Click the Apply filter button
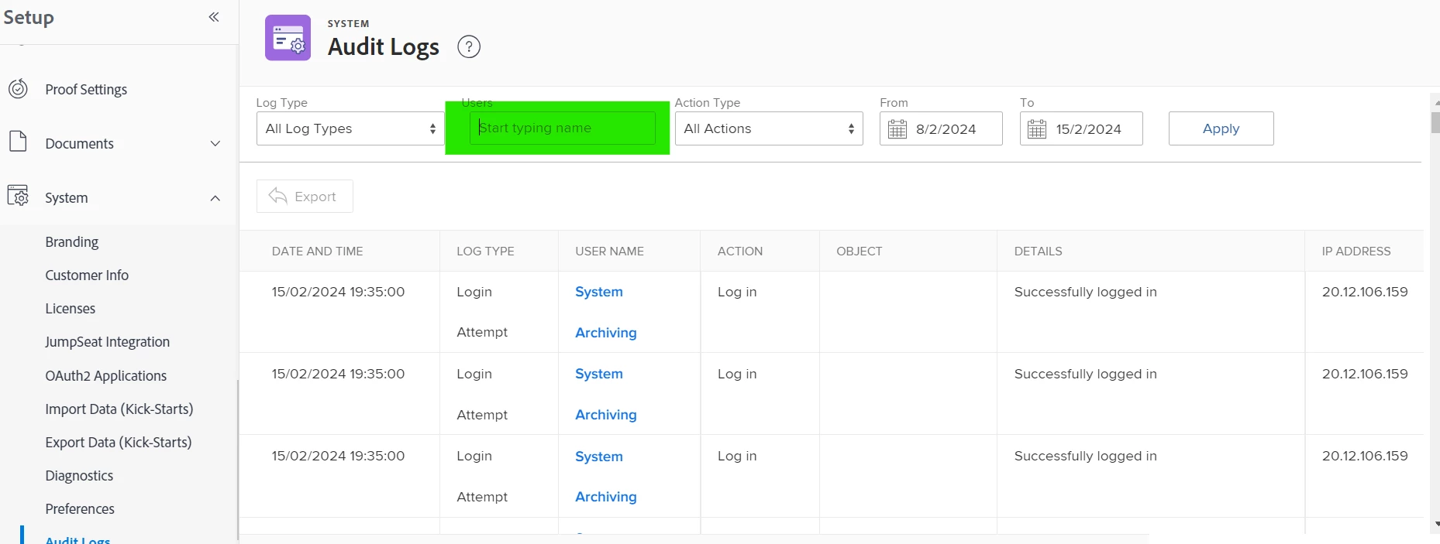Viewport: 1440px width, 544px height. (1221, 128)
